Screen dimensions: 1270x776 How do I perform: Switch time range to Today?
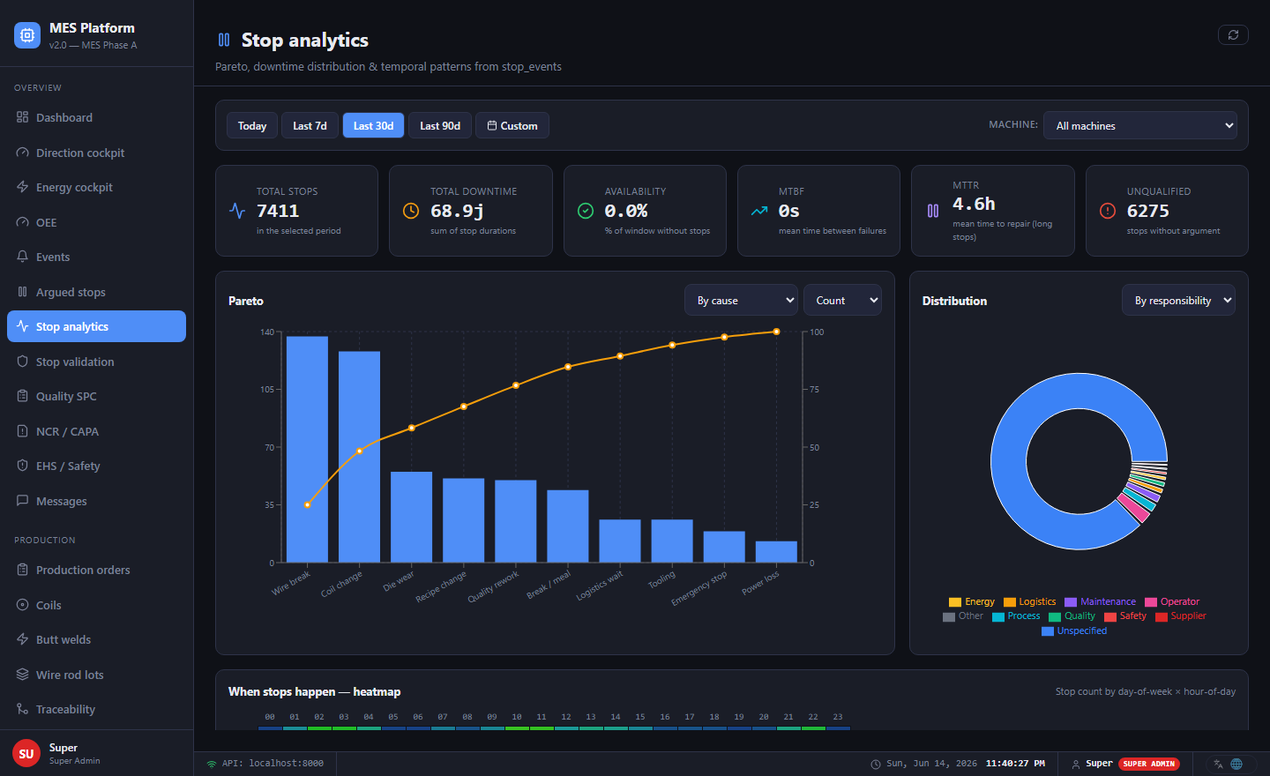pos(252,125)
